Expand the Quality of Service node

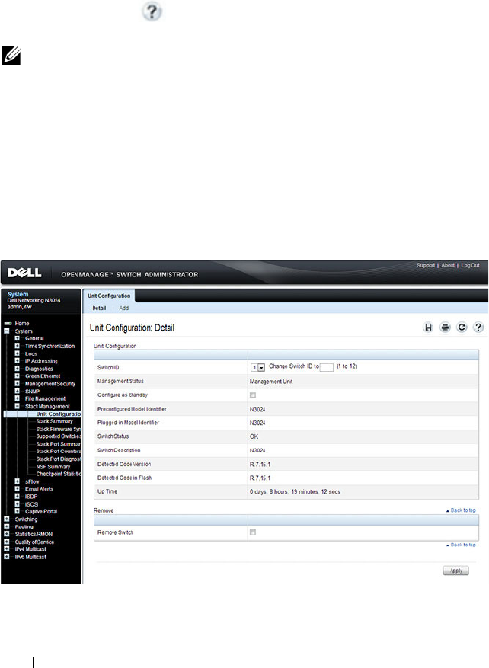click(7, 542)
